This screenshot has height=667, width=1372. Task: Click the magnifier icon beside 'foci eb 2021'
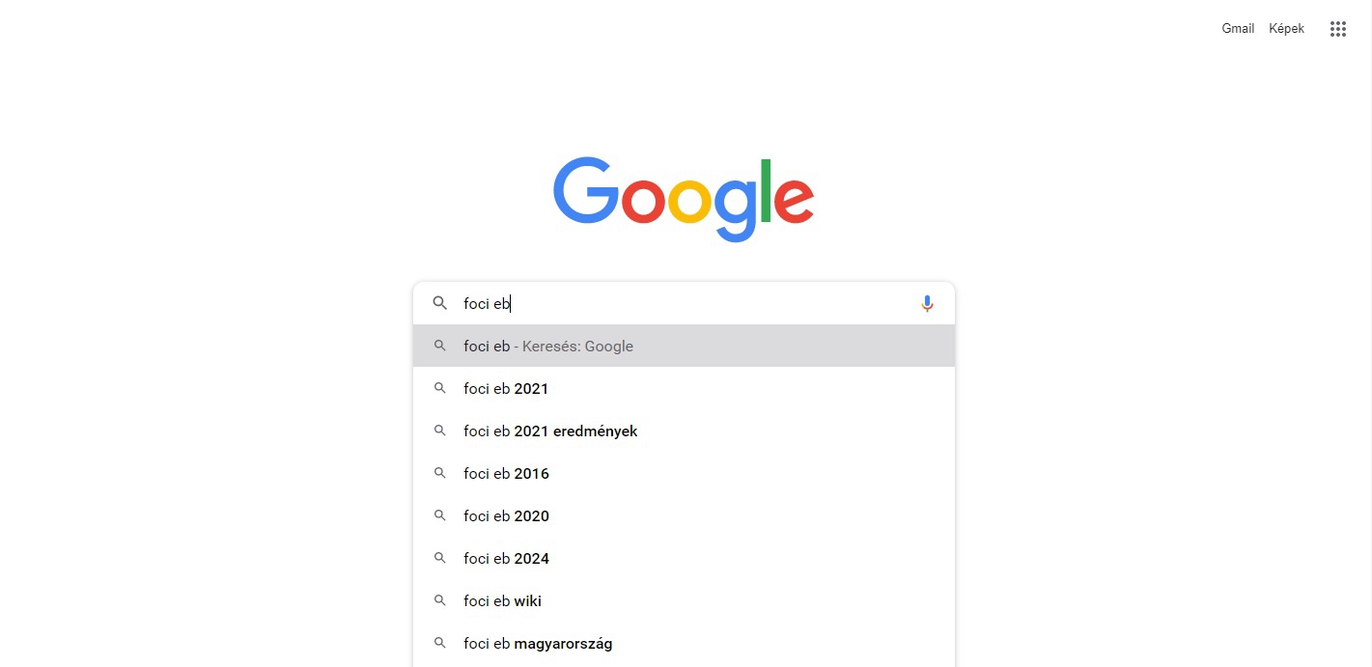click(x=440, y=388)
